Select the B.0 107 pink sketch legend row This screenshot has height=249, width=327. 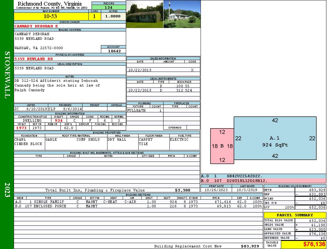[x=263, y=181]
